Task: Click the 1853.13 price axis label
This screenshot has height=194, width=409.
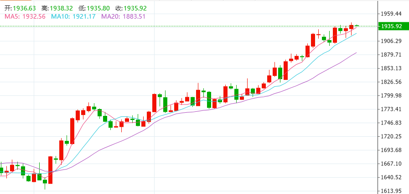Action: pos(391,68)
